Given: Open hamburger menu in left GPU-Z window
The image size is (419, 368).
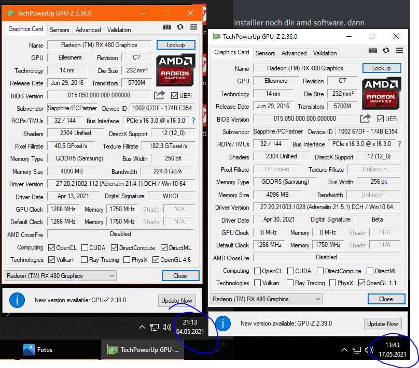Looking at the screenshot, I should 194,27.
